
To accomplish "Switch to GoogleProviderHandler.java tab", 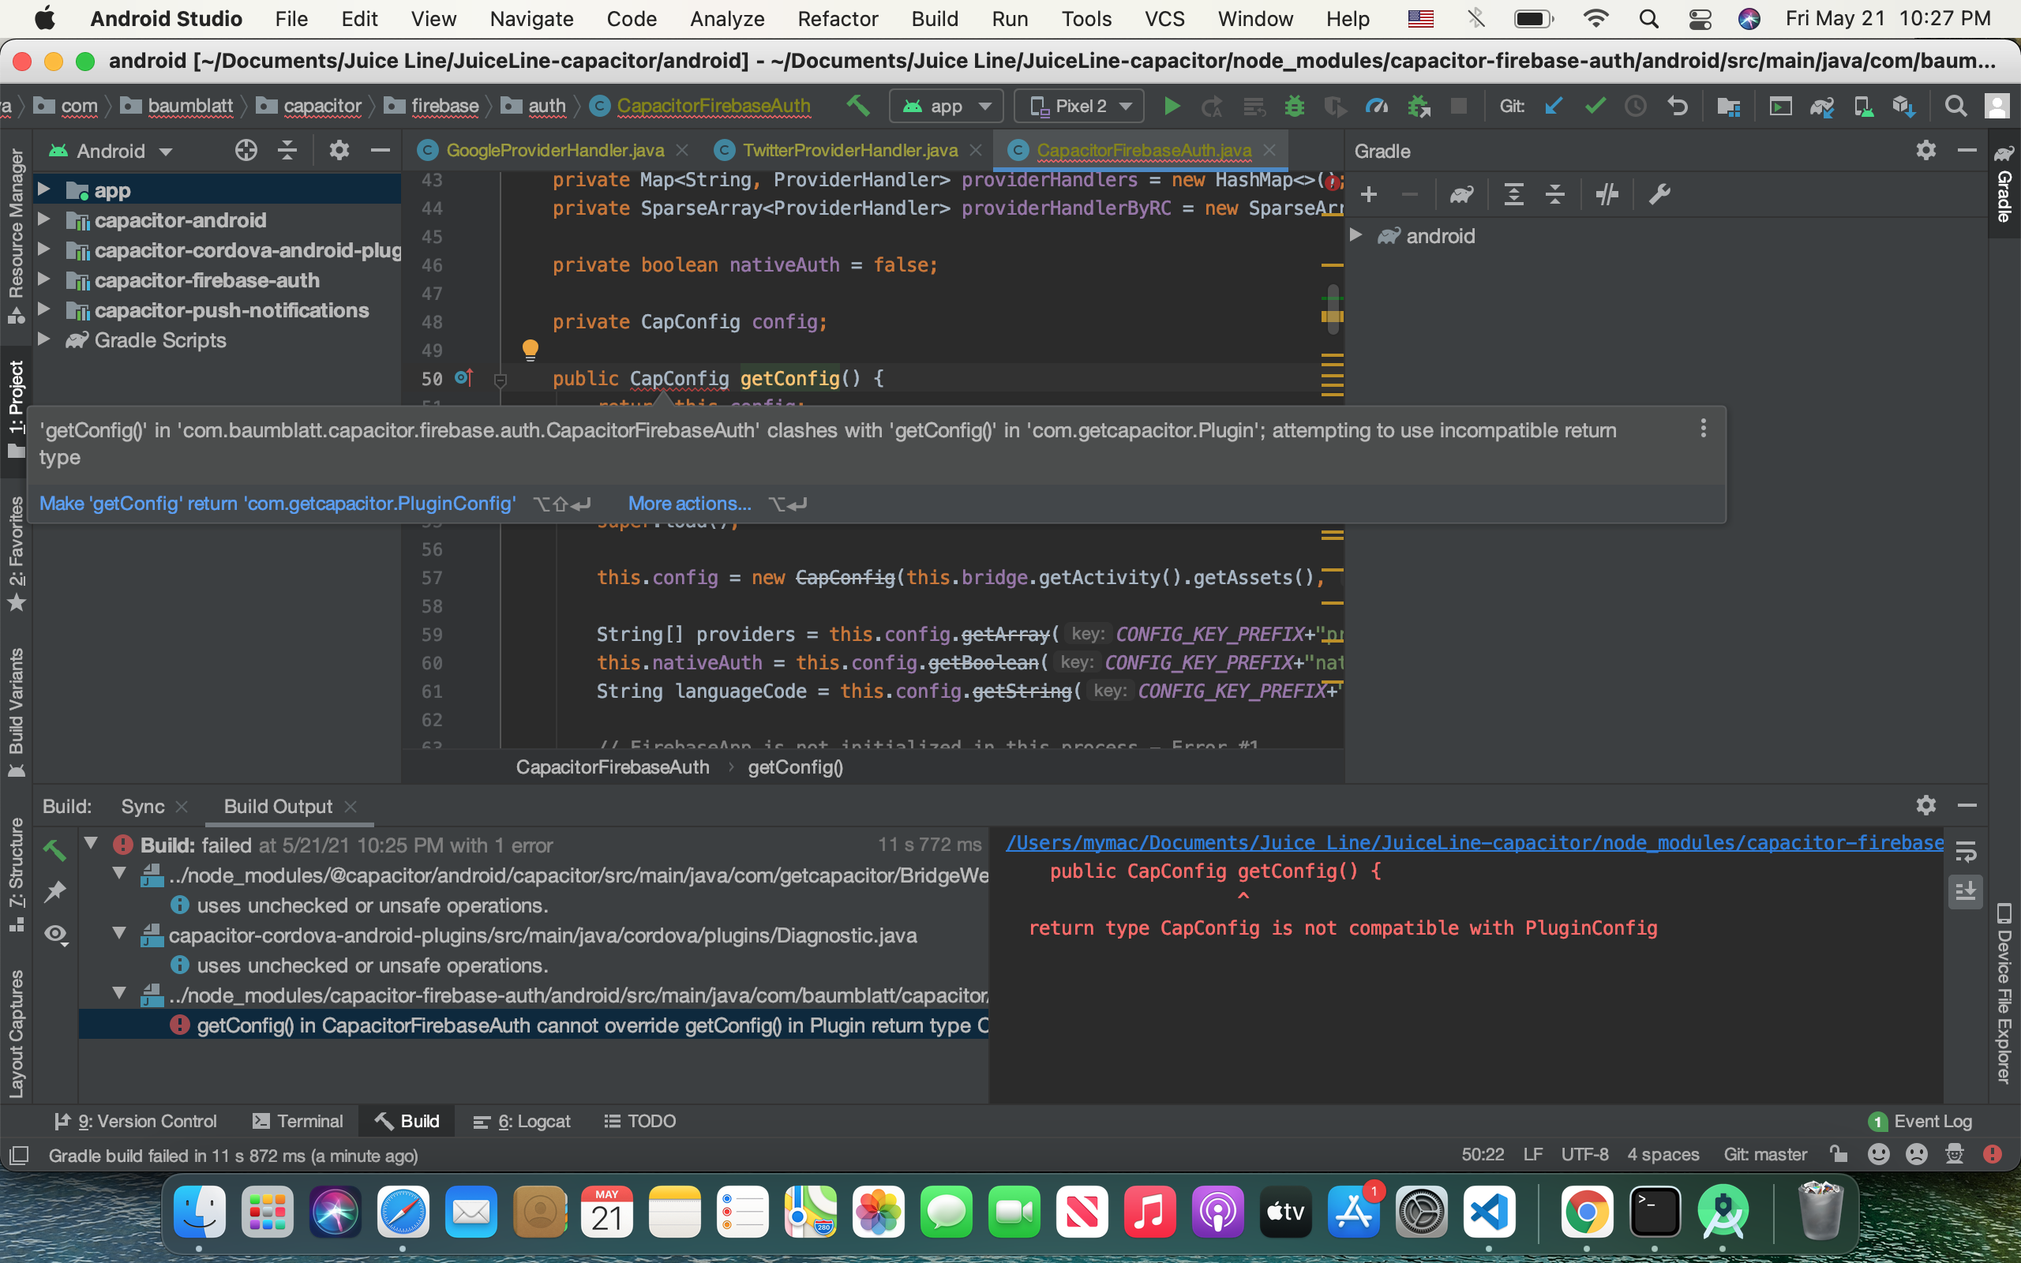I will point(553,150).
